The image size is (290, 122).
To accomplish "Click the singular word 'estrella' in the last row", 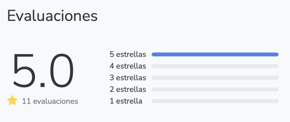I will 129,101.
